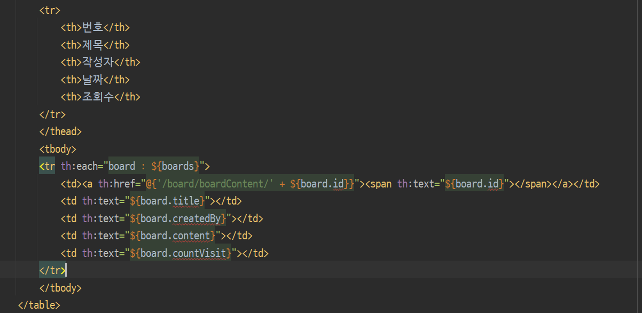The height and width of the screenshot is (313, 642).
Task: Place cursor on the closing </tbody> tag
Action: [x=60, y=288]
